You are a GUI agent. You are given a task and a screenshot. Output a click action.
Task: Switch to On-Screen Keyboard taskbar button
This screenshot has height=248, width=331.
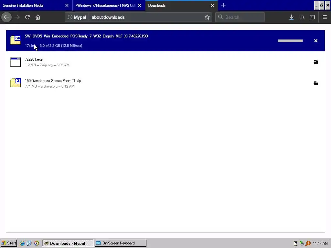[120, 243]
